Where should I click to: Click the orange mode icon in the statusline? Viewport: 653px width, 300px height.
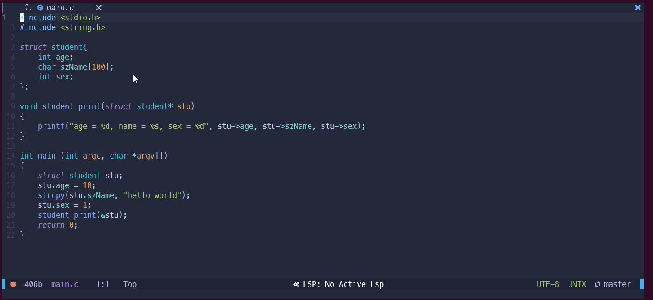(13, 284)
